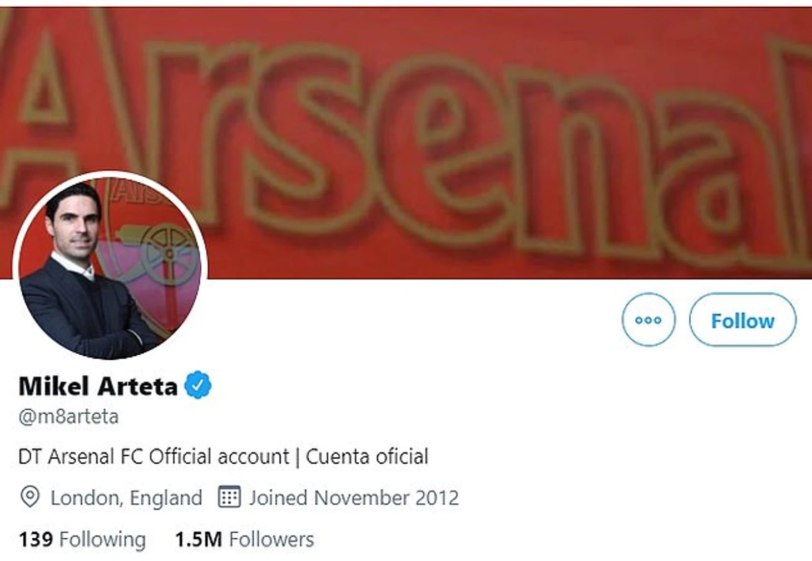
Task: Click the calendar icon beside join date
Action: point(229,497)
